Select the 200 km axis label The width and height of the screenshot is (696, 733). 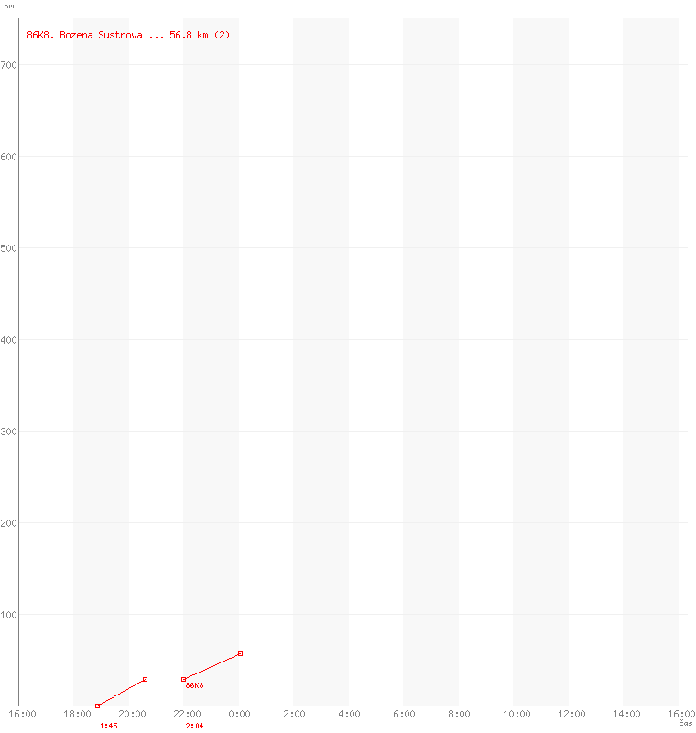coord(10,522)
